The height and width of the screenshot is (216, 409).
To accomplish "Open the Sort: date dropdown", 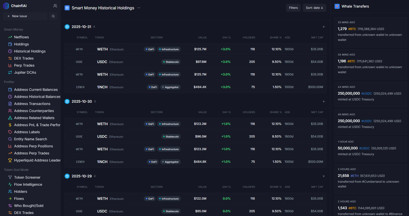I will click(x=314, y=8).
